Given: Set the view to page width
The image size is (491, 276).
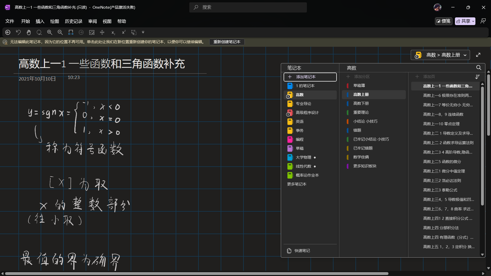Looking at the screenshot, I should 71,32.
